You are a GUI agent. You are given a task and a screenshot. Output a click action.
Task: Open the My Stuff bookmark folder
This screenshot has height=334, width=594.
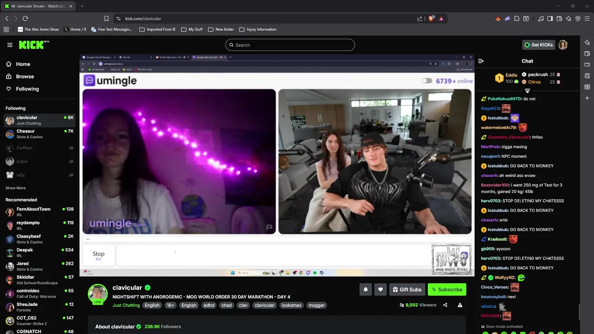(192, 29)
